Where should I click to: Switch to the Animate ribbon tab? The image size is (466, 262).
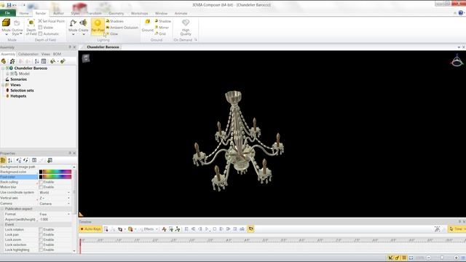click(181, 13)
